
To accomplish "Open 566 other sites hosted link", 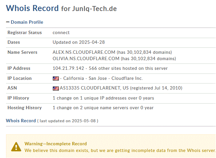I will click(128, 68).
